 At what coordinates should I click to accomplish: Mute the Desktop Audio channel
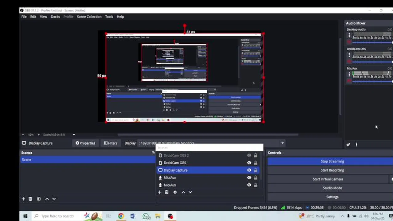[x=349, y=42]
